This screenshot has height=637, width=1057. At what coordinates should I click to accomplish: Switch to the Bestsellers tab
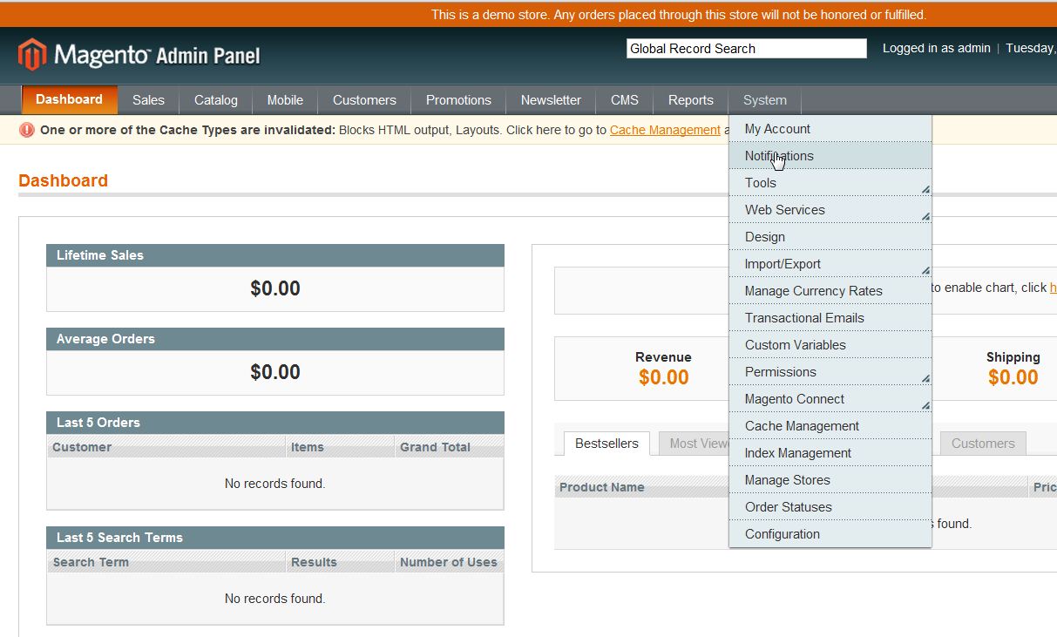pyautogui.click(x=606, y=444)
